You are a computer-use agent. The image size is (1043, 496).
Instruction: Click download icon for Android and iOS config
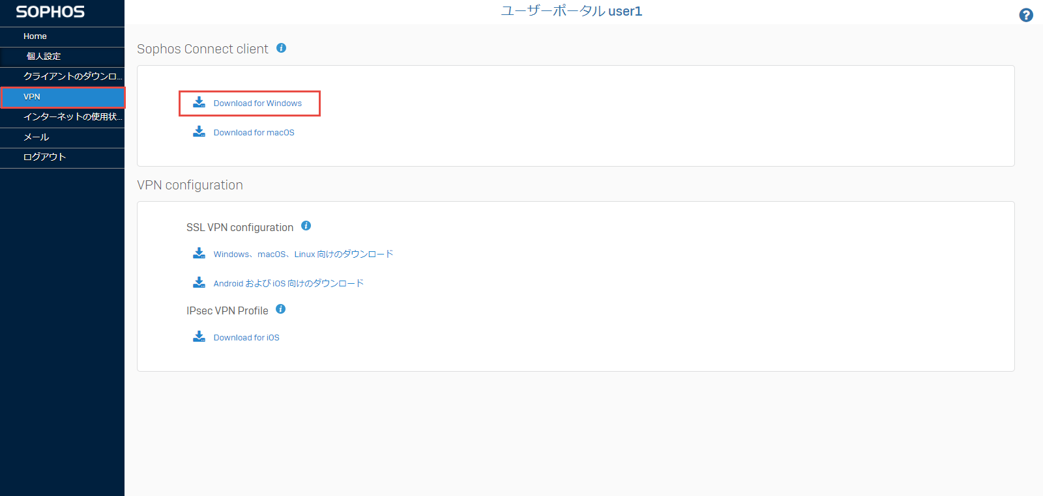click(x=199, y=282)
